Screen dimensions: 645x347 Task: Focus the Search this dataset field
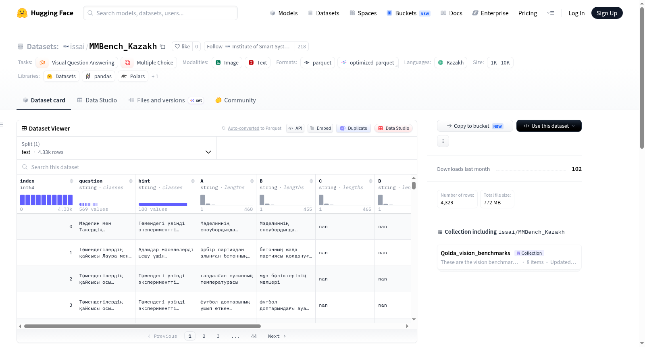[x=217, y=167]
